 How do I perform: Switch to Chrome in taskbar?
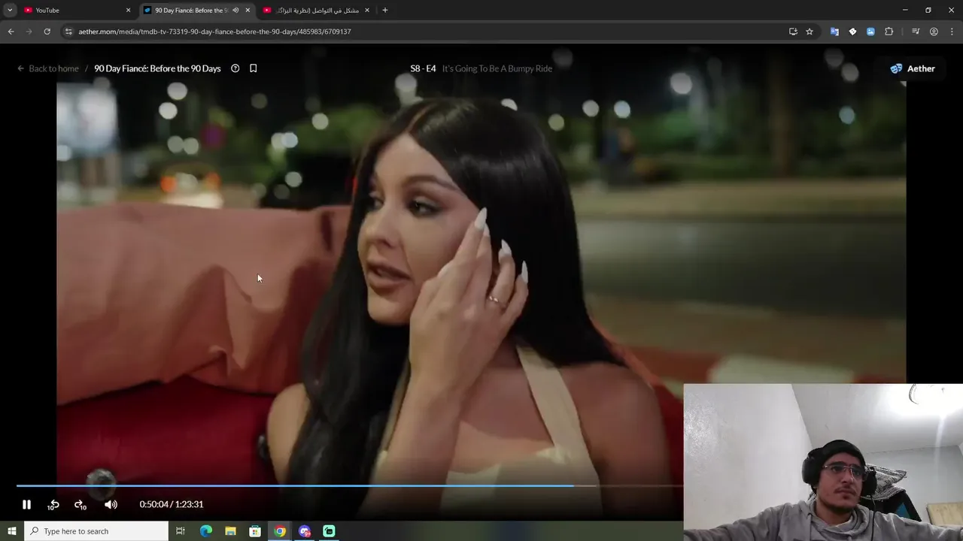pos(280,531)
